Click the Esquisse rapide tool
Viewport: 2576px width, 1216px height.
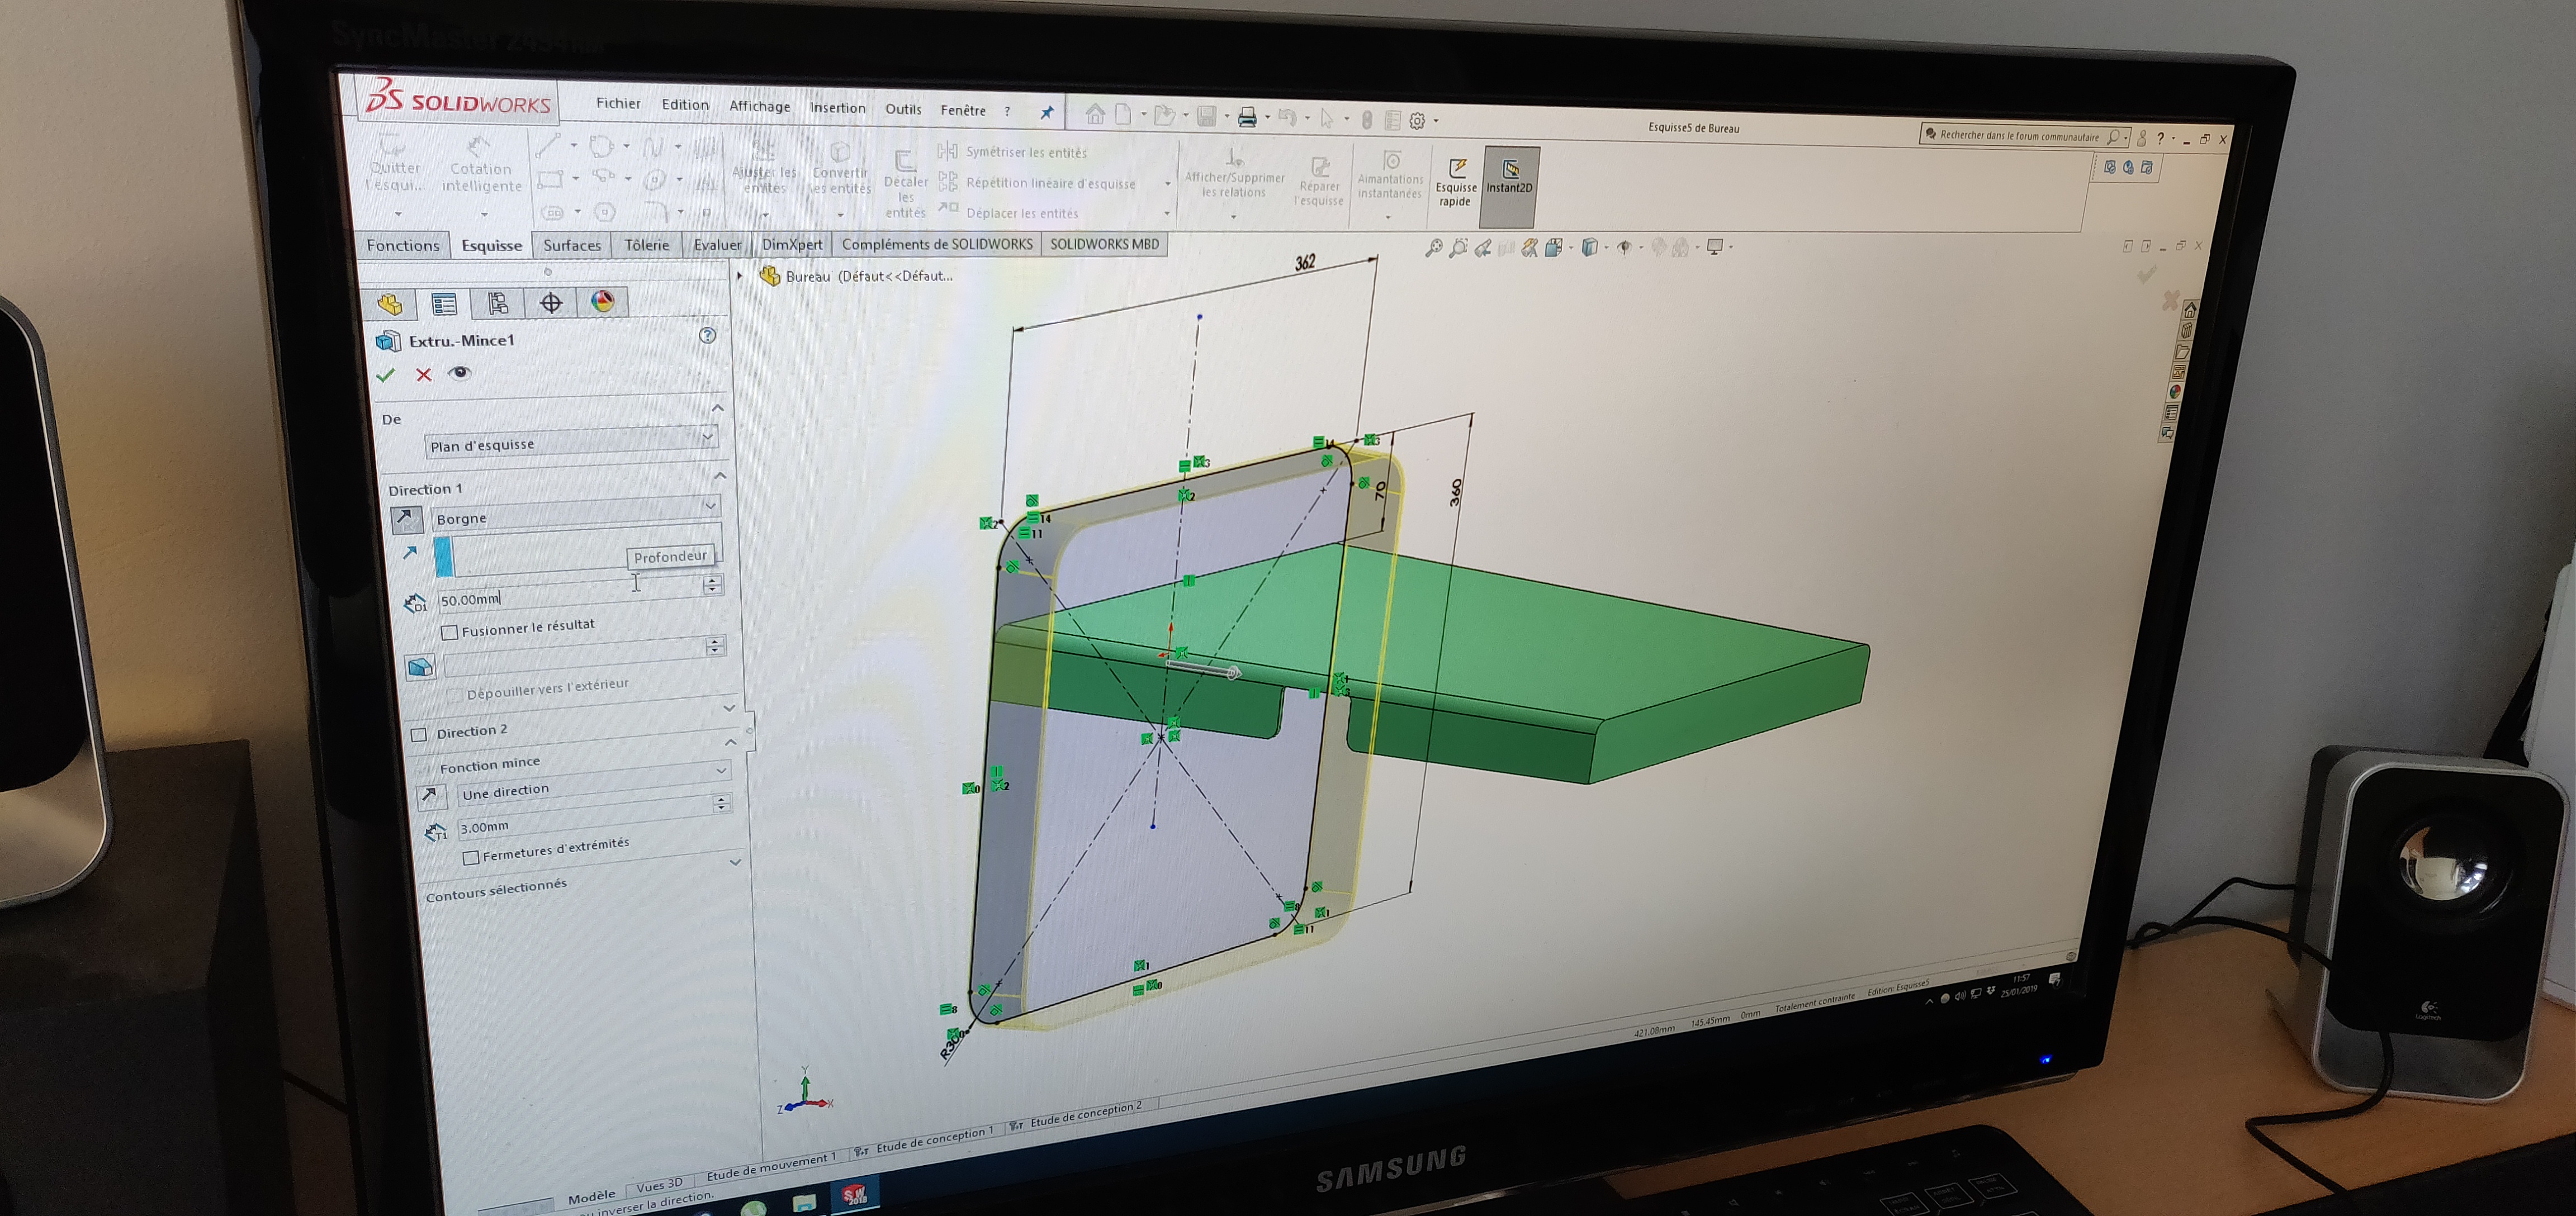click(x=1456, y=181)
